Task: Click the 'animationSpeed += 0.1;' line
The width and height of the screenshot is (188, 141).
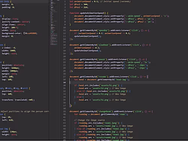Action: coord(87,48)
